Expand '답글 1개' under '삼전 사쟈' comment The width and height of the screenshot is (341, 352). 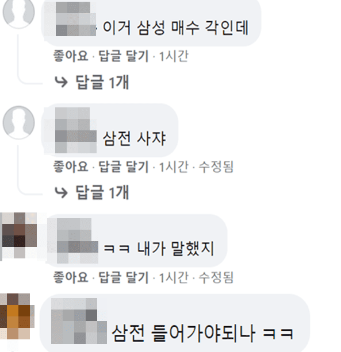click(x=102, y=192)
